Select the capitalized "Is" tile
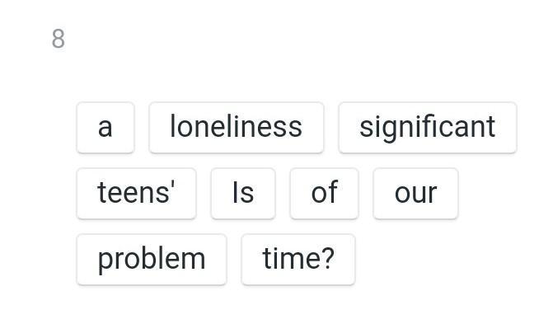The height and width of the screenshot is (319, 553). click(x=243, y=194)
